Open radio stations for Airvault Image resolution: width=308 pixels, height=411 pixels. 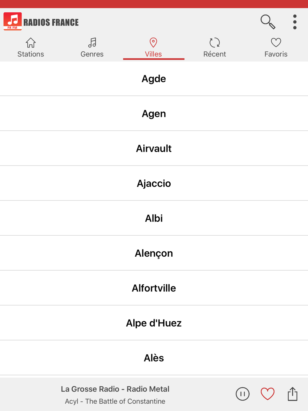(154, 149)
